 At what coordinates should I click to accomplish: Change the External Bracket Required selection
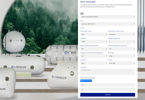point(121,49)
